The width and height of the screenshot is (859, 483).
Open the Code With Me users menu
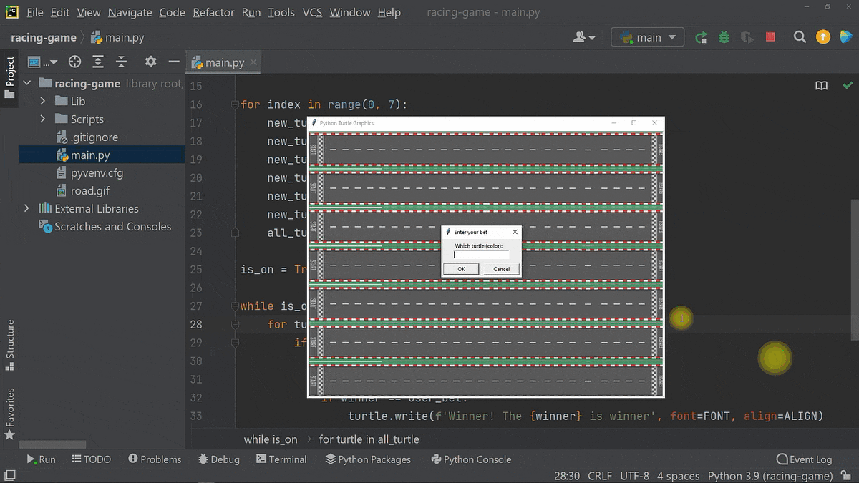pyautogui.click(x=584, y=37)
